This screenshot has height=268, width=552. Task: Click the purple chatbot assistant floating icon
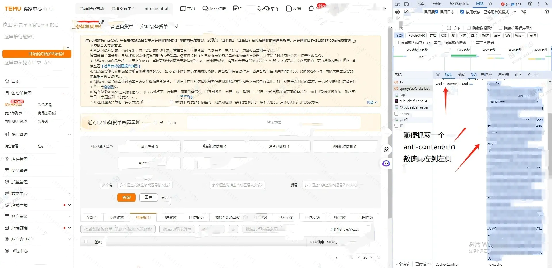386,163
